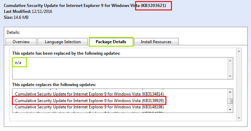Click up arrow of replaced-by list scrollbar
The image size is (251, 131).
[x=230, y=61]
